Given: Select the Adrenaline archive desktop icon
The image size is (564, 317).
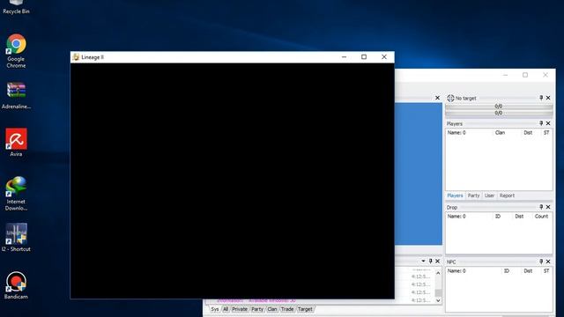Looking at the screenshot, I should click(x=16, y=96).
